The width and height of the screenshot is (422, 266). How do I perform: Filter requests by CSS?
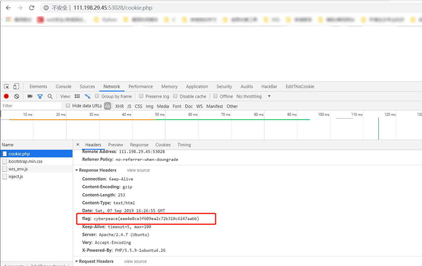138,106
